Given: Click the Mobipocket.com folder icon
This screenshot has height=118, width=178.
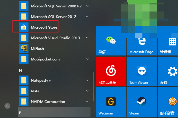Looking at the screenshot, I should (24, 59).
